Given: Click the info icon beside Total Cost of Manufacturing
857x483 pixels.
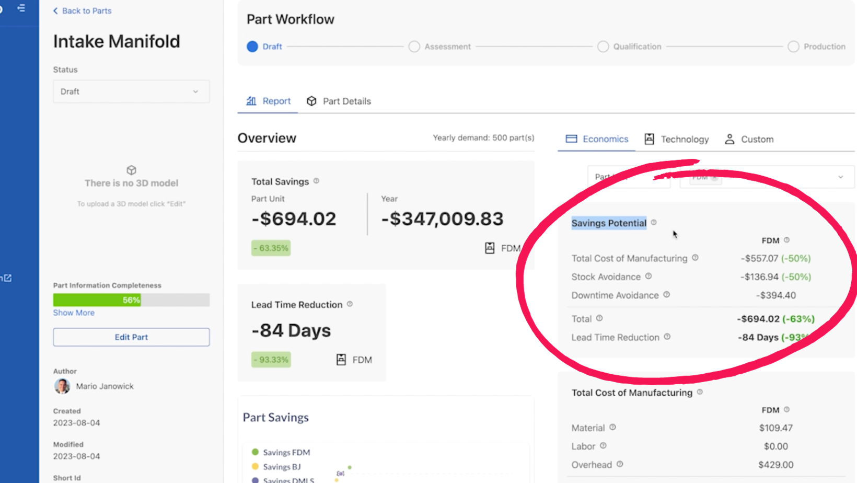Looking at the screenshot, I should click(700, 392).
